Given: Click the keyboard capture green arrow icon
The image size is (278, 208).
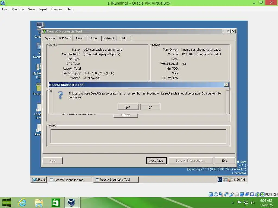Looking at the screenshot, I should tap(263, 194).
